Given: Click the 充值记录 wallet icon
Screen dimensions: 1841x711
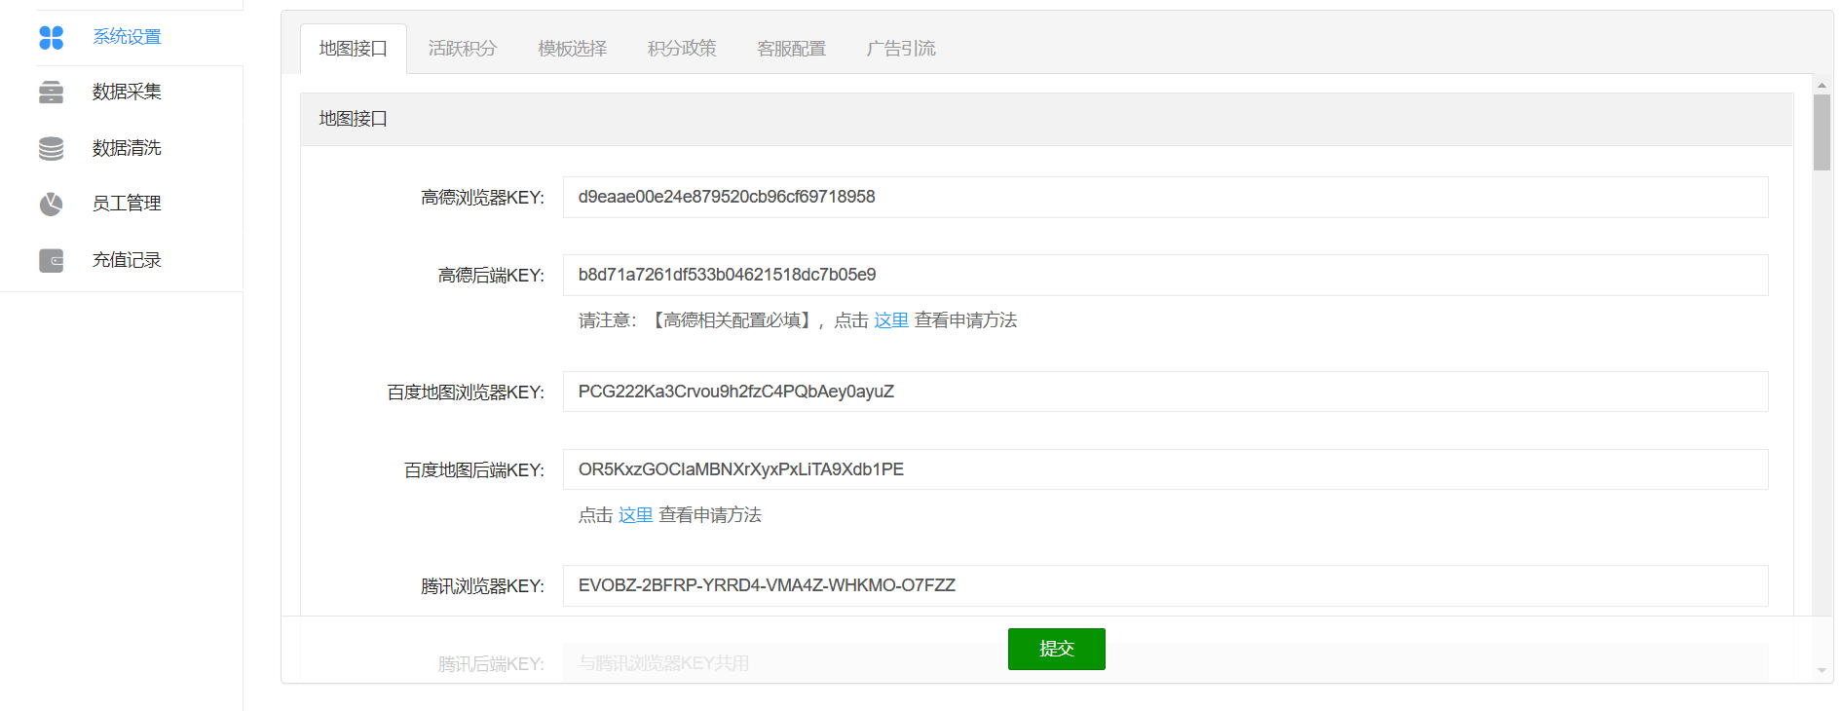Looking at the screenshot, I should tap(51, 260).
